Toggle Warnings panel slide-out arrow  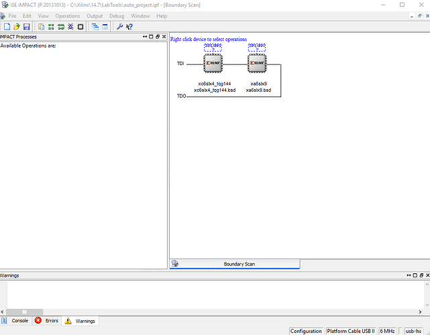point(409,275)
